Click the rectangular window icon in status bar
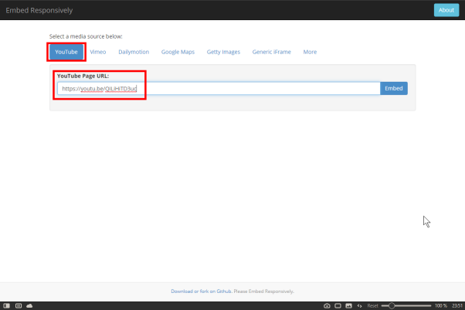465x310 pixels. click(338, 305)
